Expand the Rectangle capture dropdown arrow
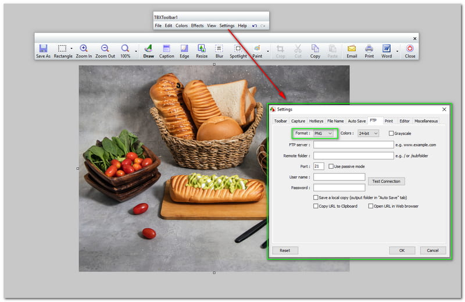Image resolution: width=465 pixels, height=302 pixels. coord(71,49)
